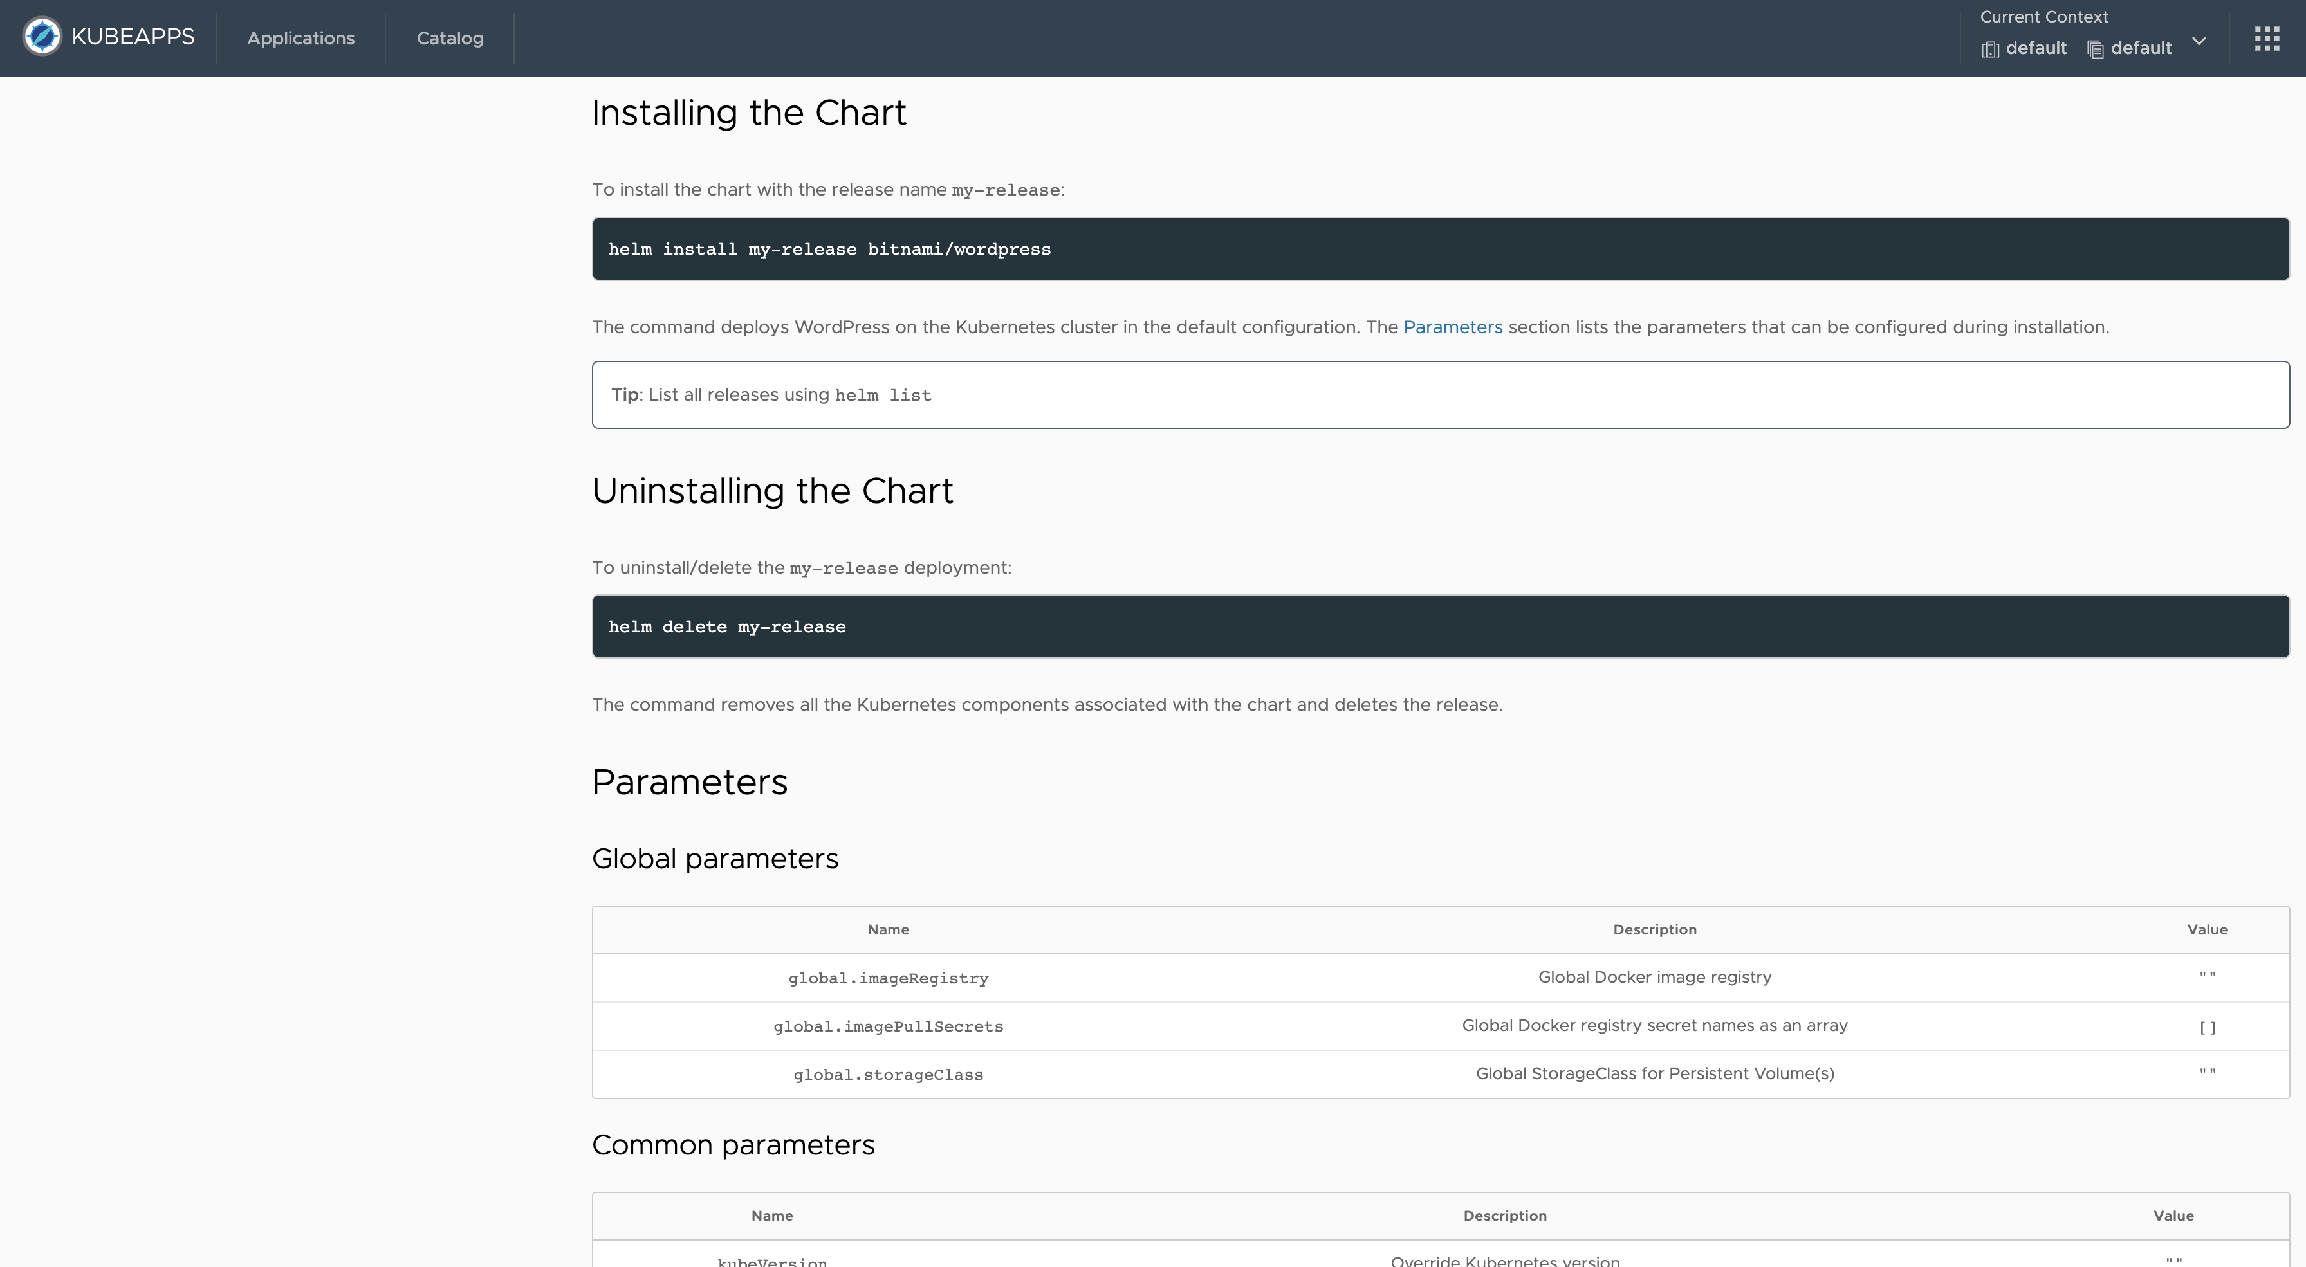Viewport: 2306px width, 1267px height.
Task: Select the global.imagePullSecrets parameter name
Action: [888, 1026]
